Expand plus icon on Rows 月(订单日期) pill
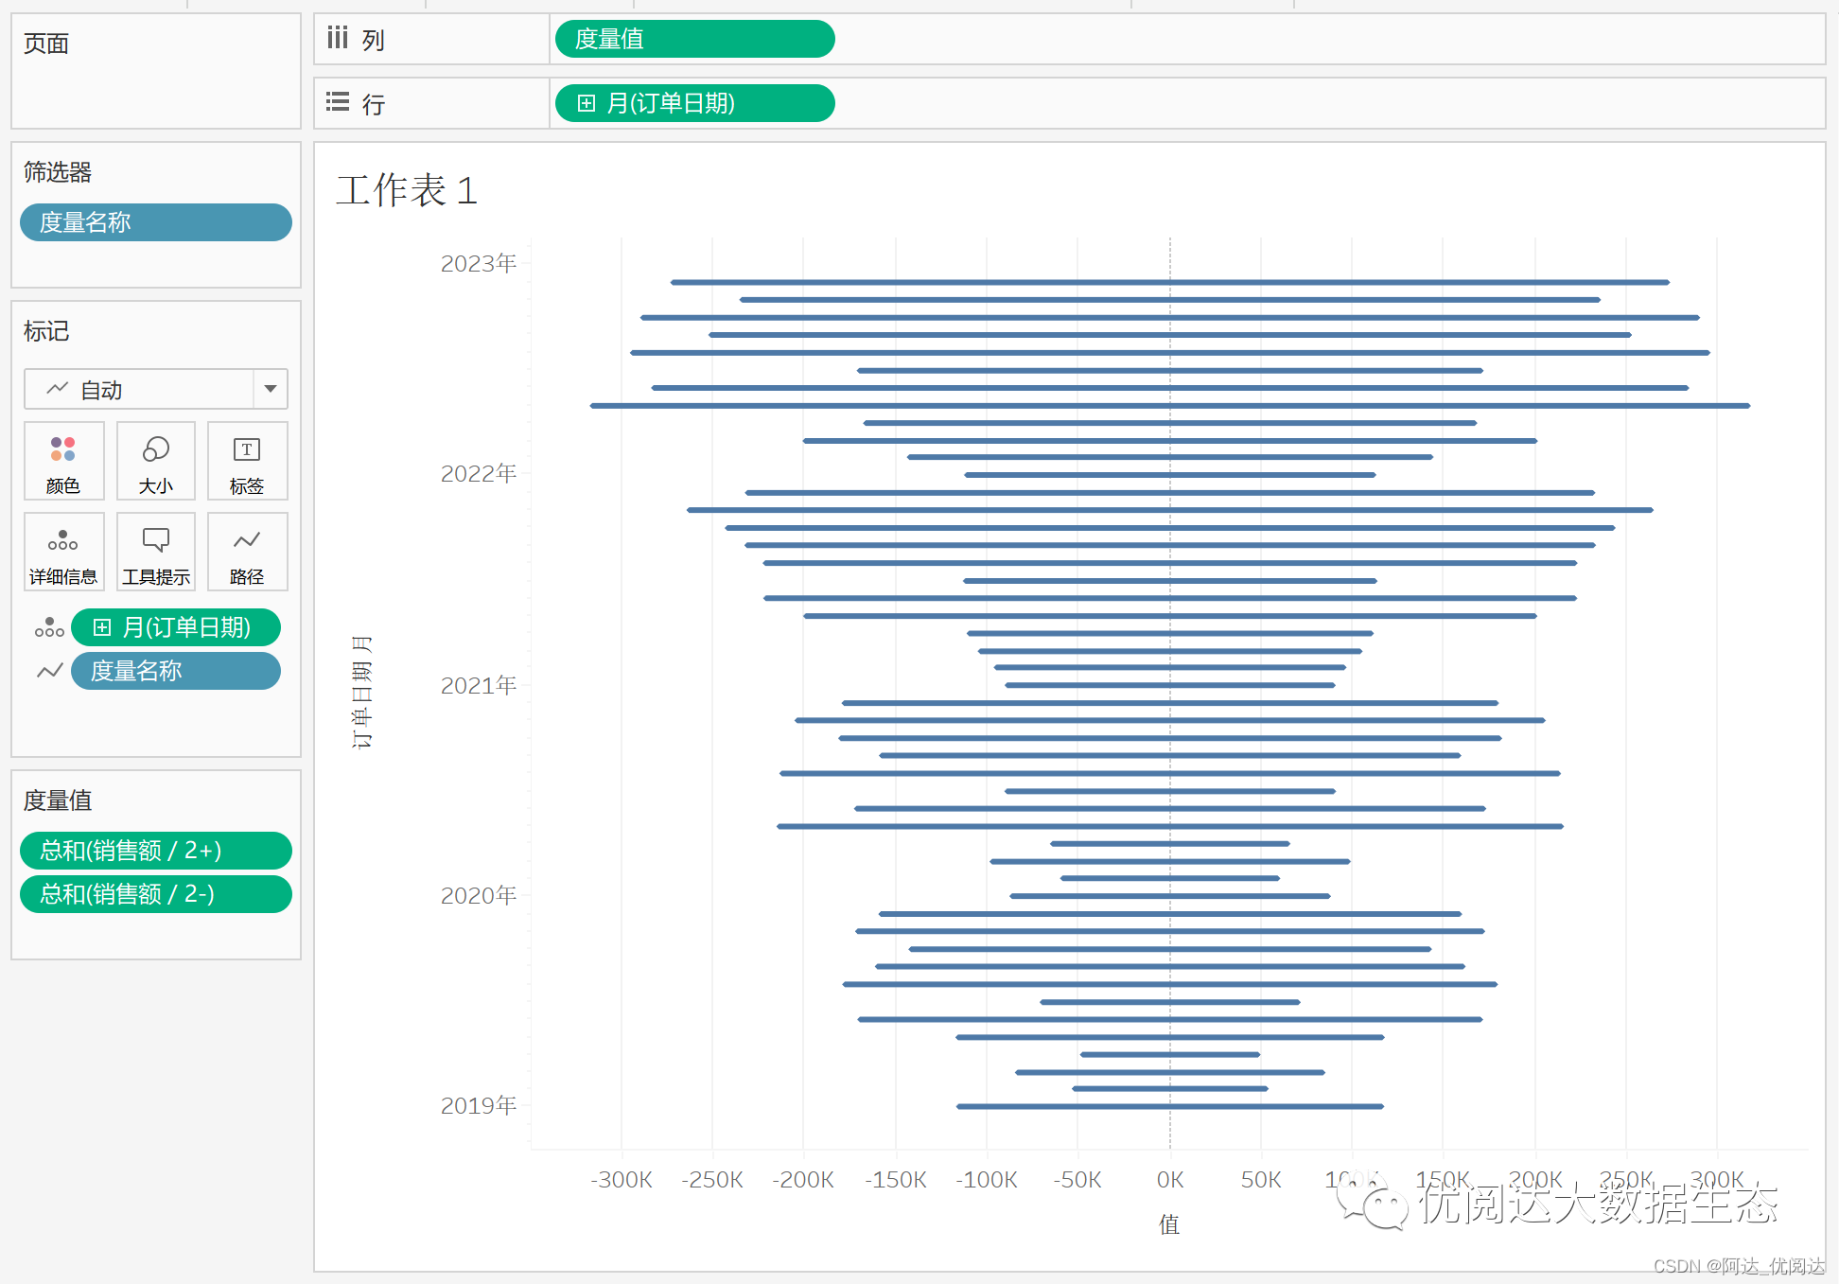 [587, 103]
